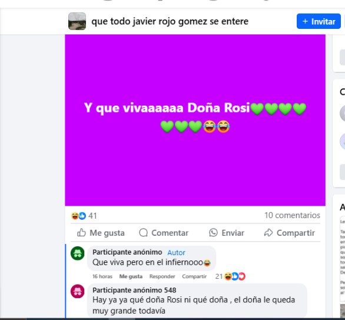345x320 pixels.
Task: Open the Participante anónimo 548 name
Action: 134,290
